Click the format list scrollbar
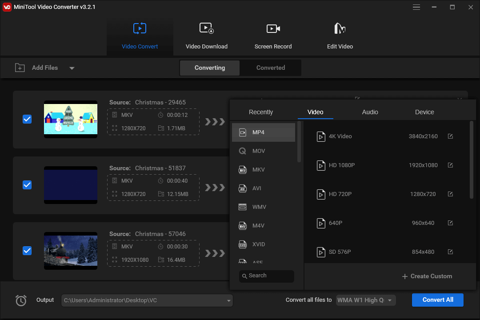 [x=299, y=142]
